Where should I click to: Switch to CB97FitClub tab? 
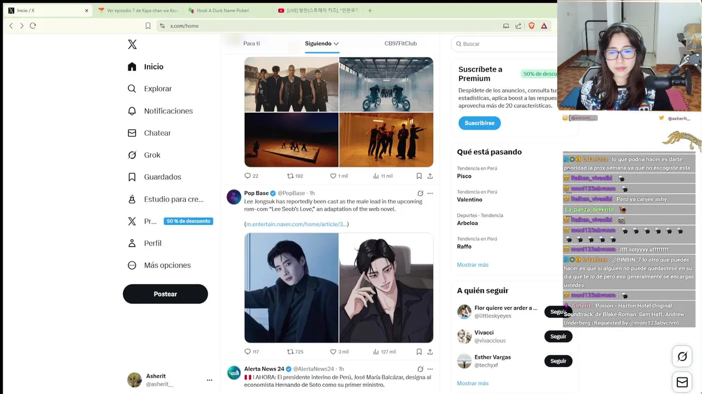(x=400, y=43)
